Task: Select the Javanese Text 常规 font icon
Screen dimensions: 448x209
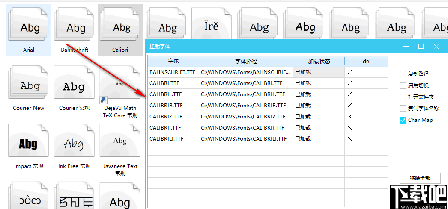Action: 120,141
